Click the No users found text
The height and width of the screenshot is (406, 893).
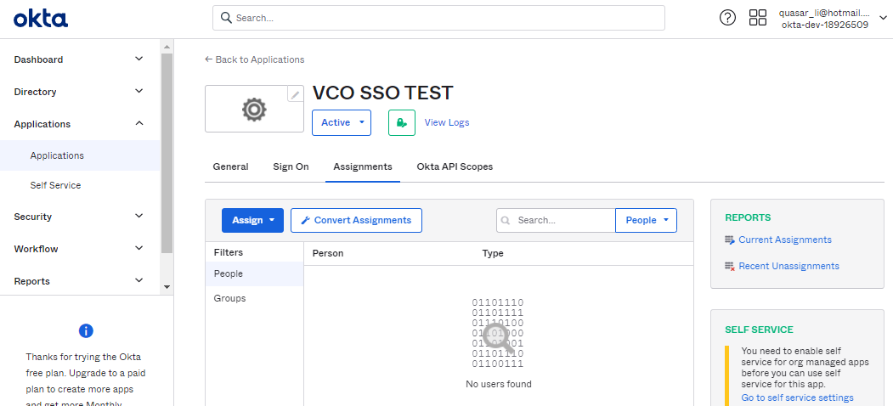(498, 385)
